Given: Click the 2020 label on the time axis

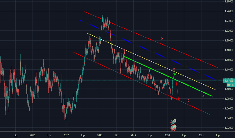Looking at the screenshot, I should [x=167, y=135].
